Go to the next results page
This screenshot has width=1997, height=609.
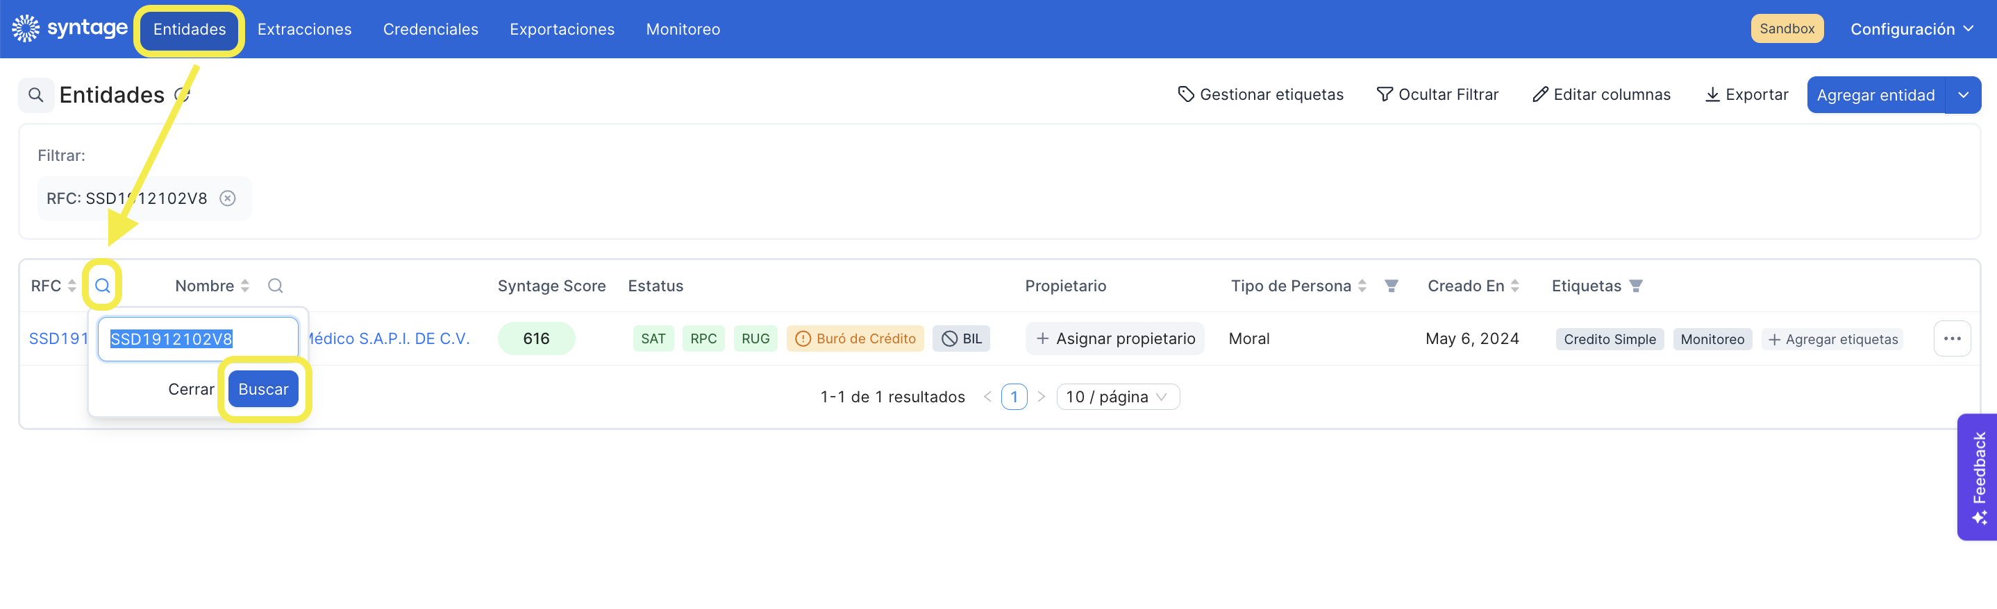tap(1041, 397)
